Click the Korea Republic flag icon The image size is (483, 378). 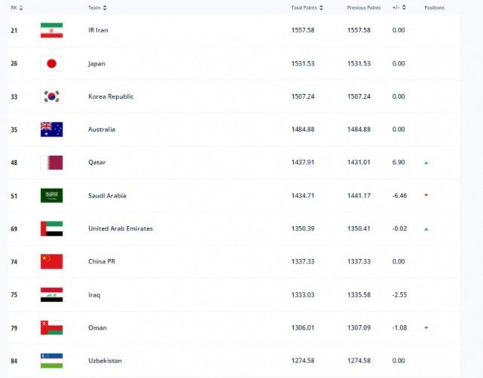[51, 96]
